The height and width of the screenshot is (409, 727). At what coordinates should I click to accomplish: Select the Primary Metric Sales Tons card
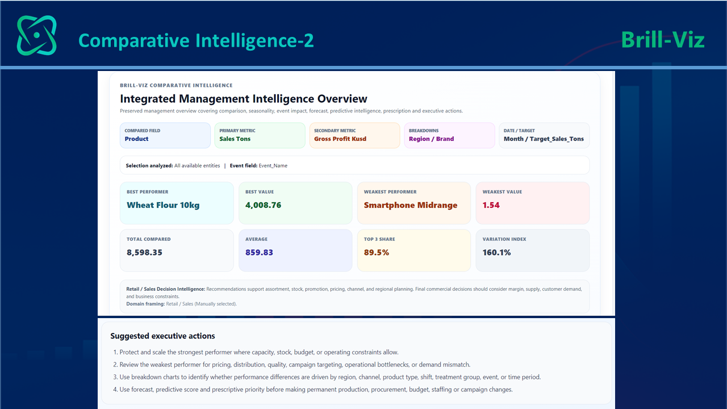click(260, 136)
